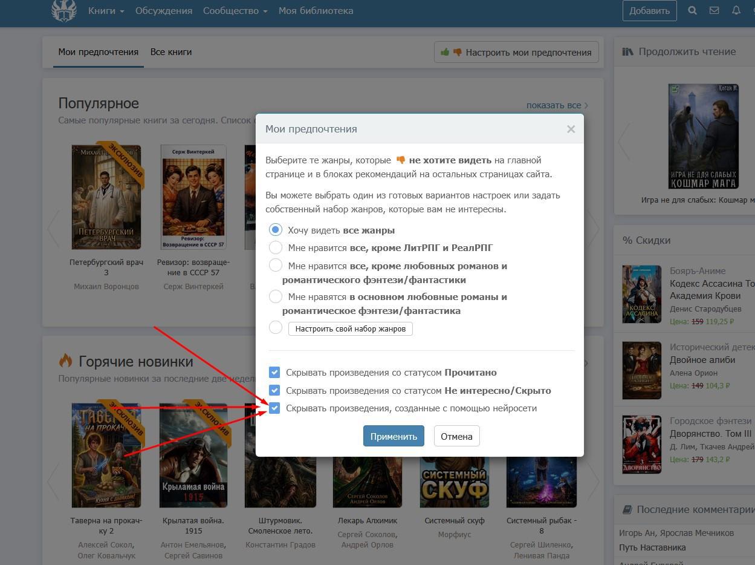Click left arrow in Продолжить чтение block
This screenshot has width=755, height=565.
tap(624, 141)
